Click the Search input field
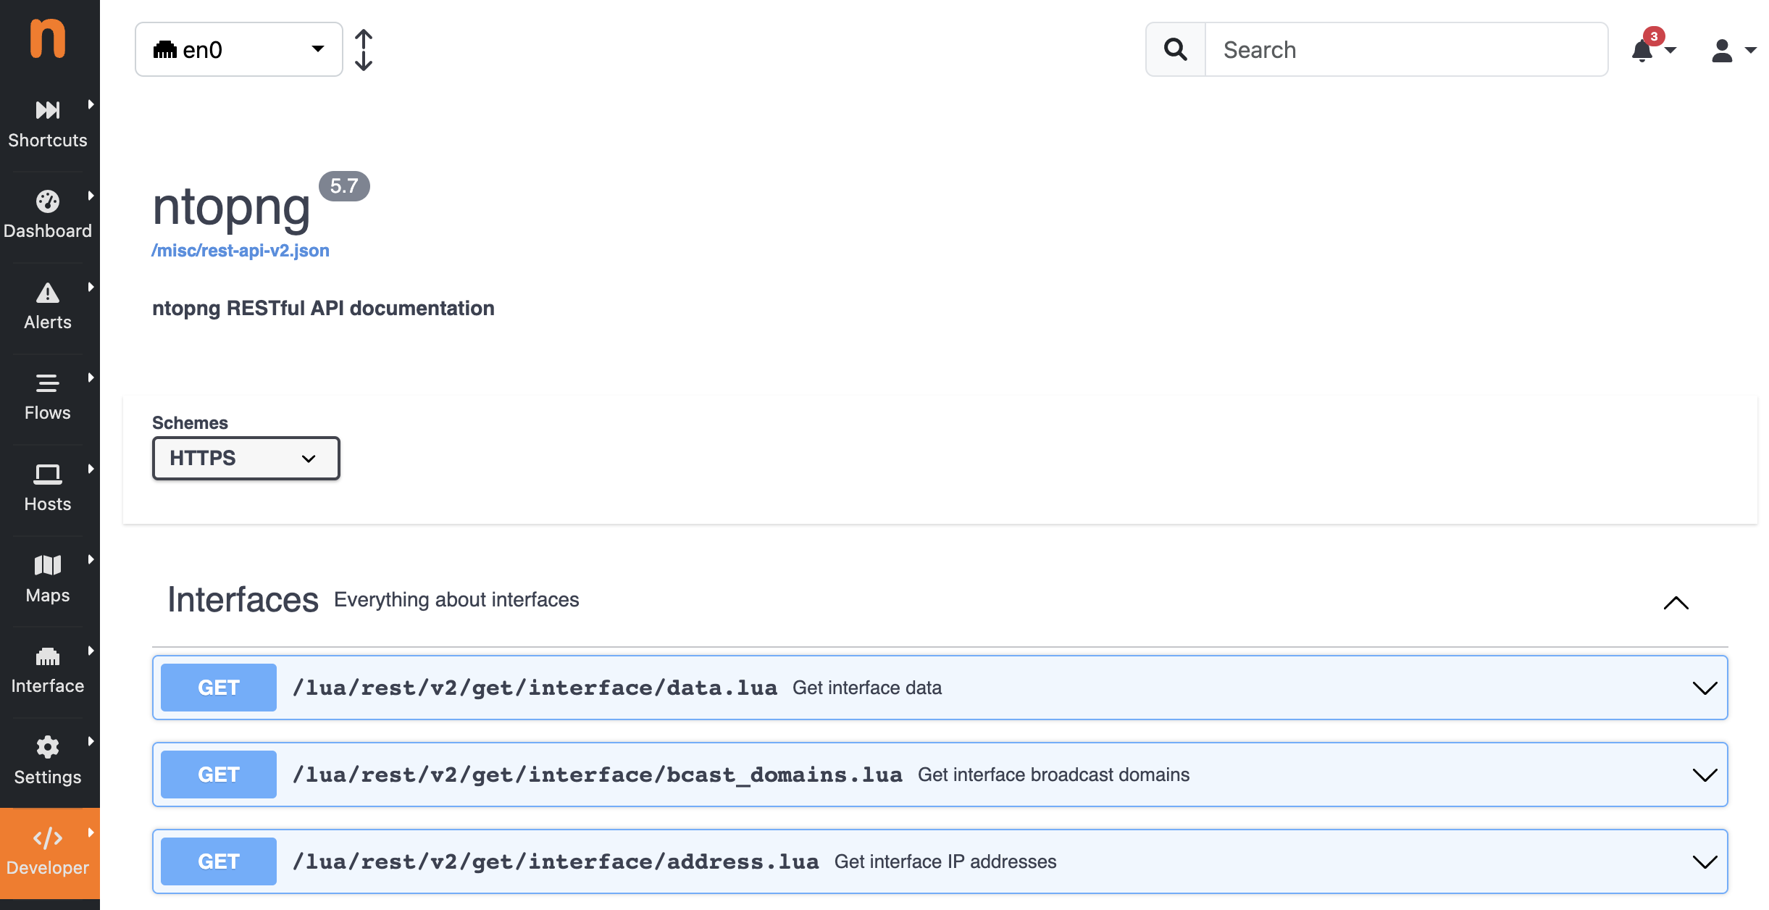The height and width of the screenshot is (910, 1769). click(x=1406, y=49)
